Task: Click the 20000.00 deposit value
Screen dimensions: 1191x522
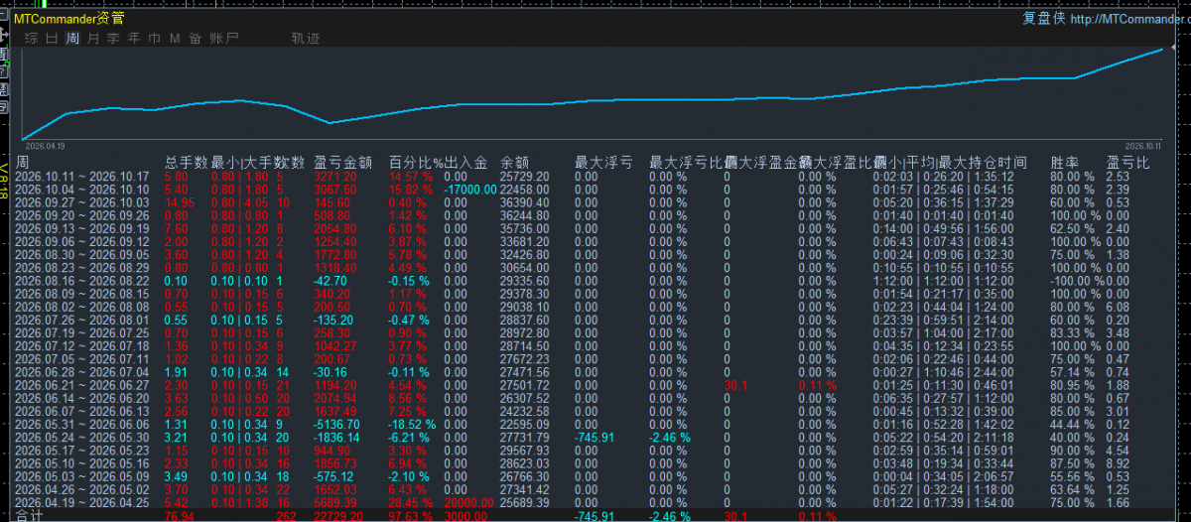Action: (467, 502)
